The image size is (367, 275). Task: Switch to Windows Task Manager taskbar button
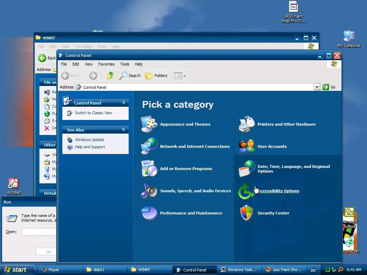coord(240,270)
